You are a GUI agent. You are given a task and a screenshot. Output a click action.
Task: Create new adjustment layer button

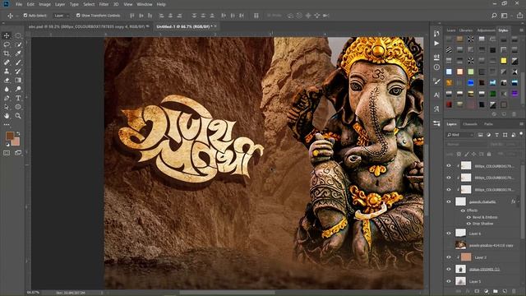(486, 291)
